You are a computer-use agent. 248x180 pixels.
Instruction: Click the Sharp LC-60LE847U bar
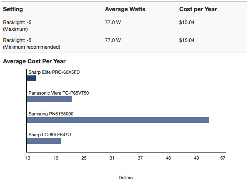[x=44, y=141]
